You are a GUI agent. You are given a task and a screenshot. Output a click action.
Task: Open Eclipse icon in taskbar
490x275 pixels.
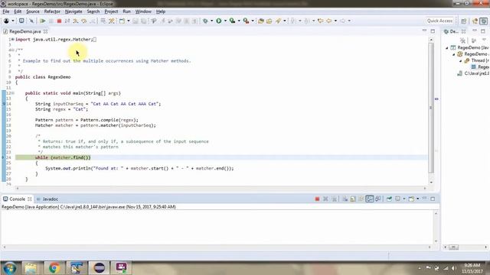point(99,268)
